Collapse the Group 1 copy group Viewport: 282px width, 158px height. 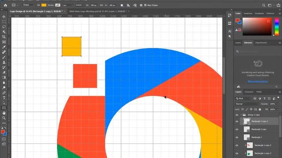point(241,115)
